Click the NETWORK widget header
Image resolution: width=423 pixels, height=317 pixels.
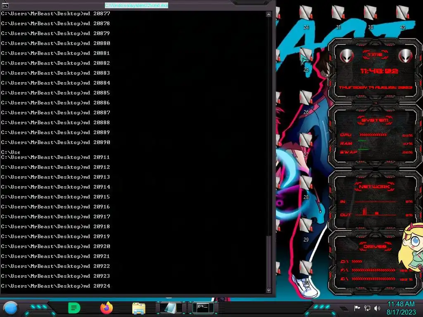coord(374,187)
